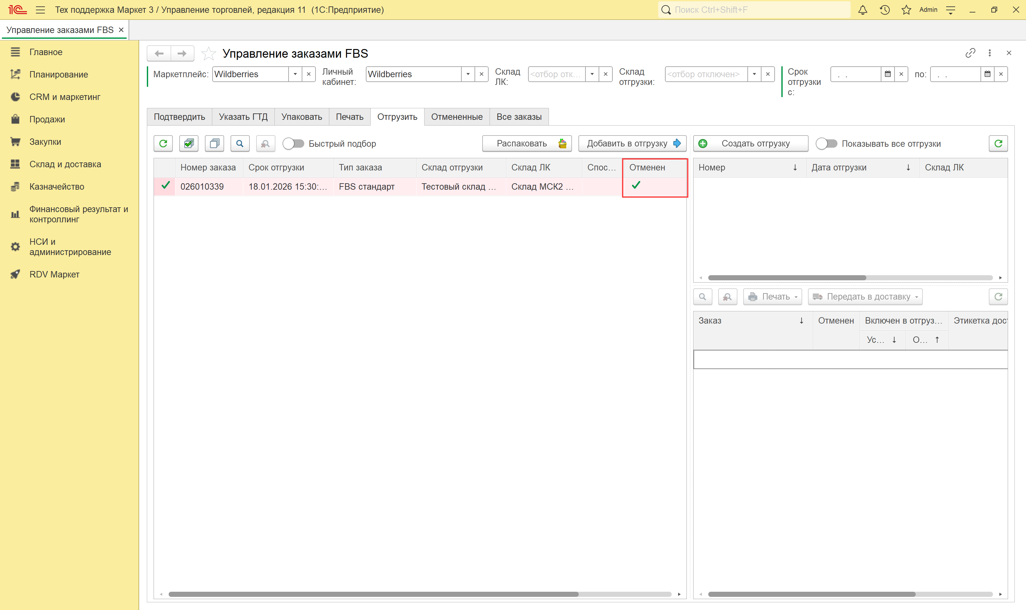
Task: Copy link to this form icon
Action: (x=970, y=53)
